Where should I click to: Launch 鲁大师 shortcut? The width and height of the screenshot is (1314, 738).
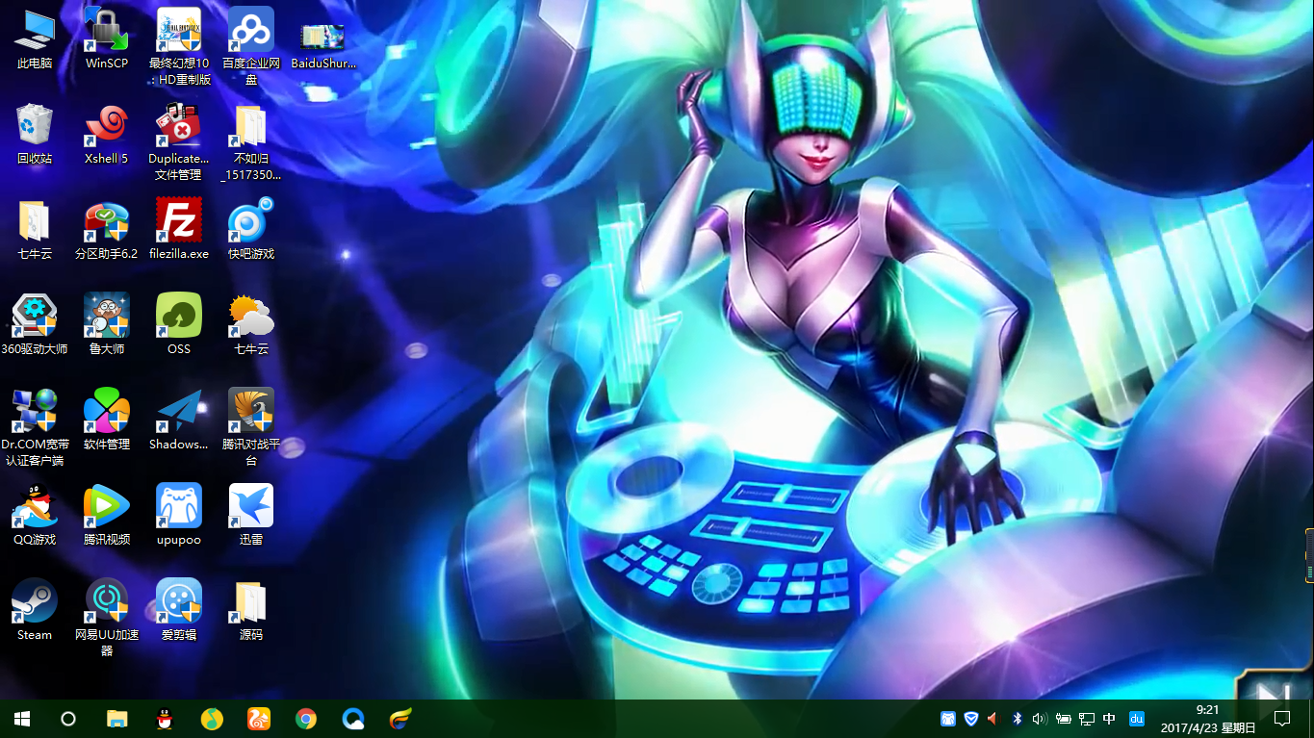coord(107,325)
